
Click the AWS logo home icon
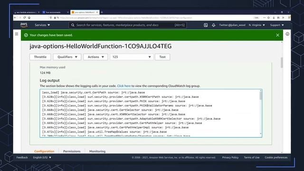click(x=24, y=25)
